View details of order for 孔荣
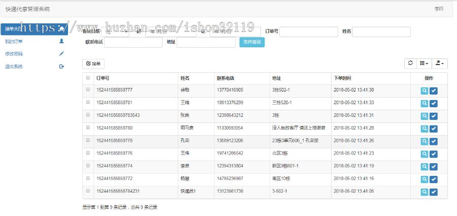 [x=425, y=141]
